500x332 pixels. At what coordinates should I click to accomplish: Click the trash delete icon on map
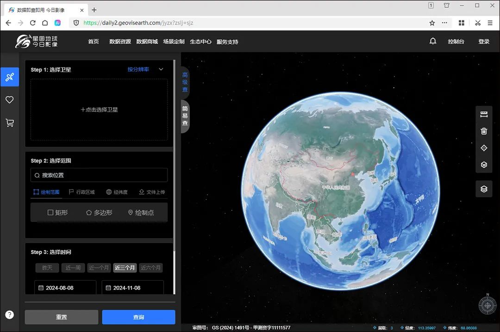click(x=484, y=131)
